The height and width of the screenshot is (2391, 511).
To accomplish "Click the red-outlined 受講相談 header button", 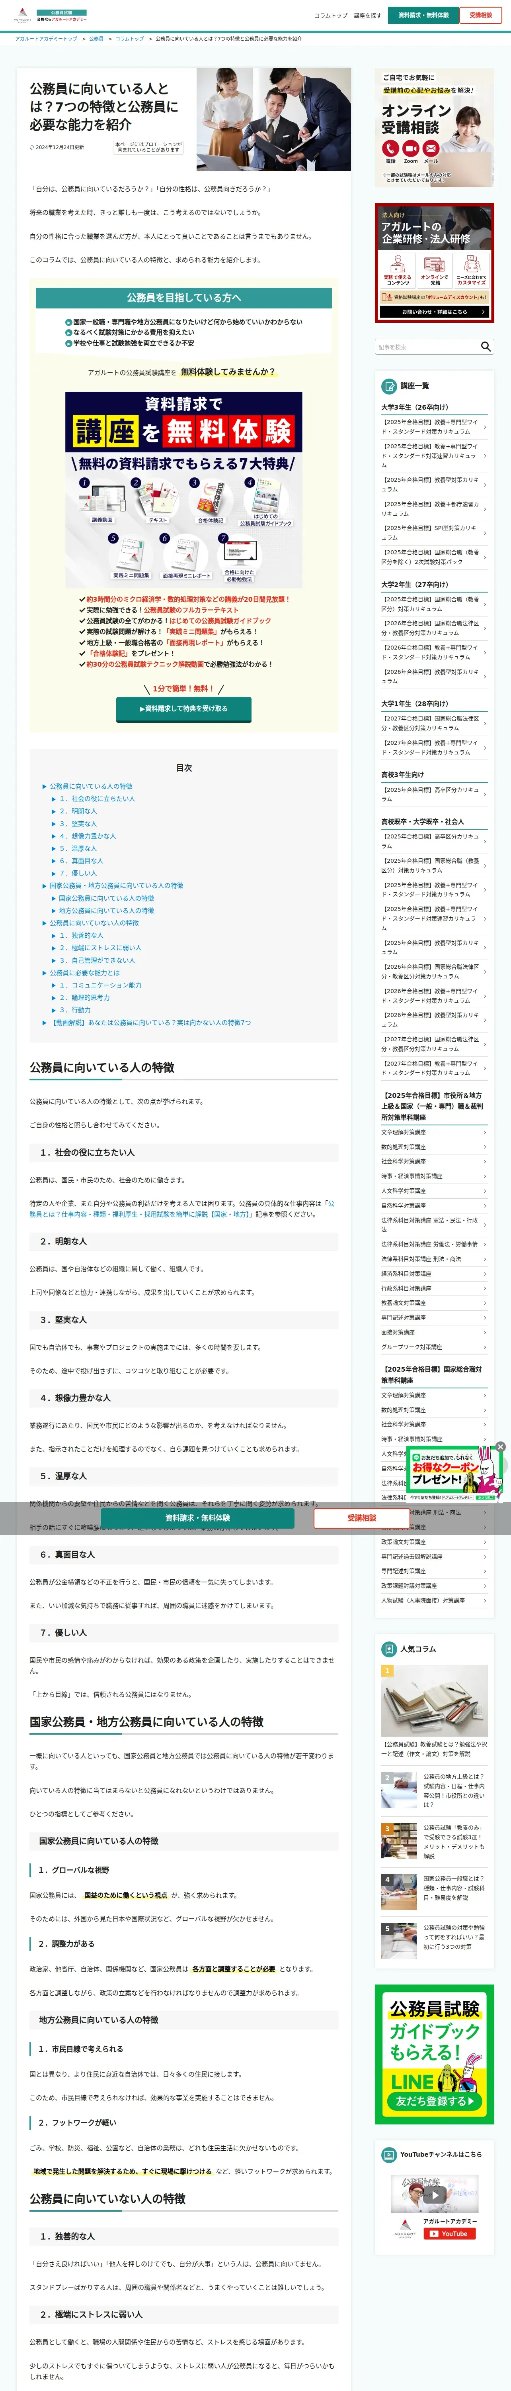I will [480, 15].
